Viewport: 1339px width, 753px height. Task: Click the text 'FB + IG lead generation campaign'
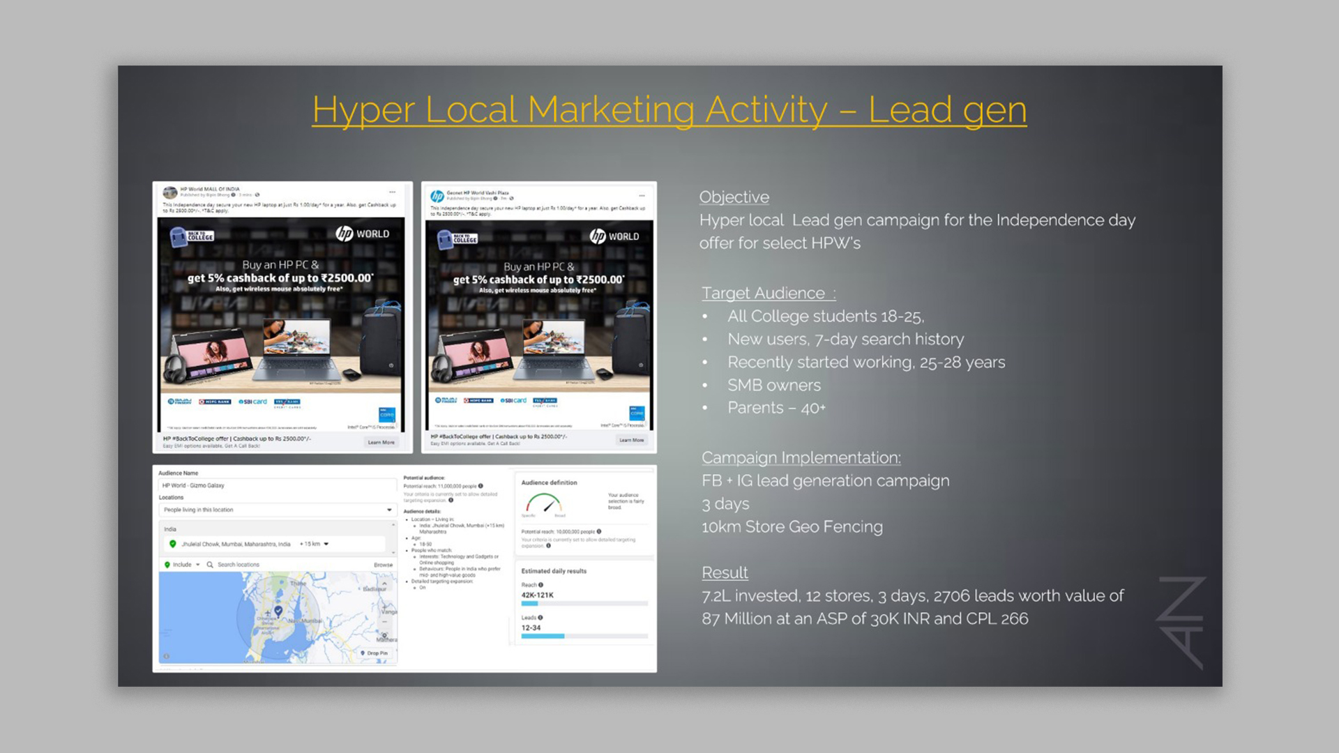(x=826, y=481)
